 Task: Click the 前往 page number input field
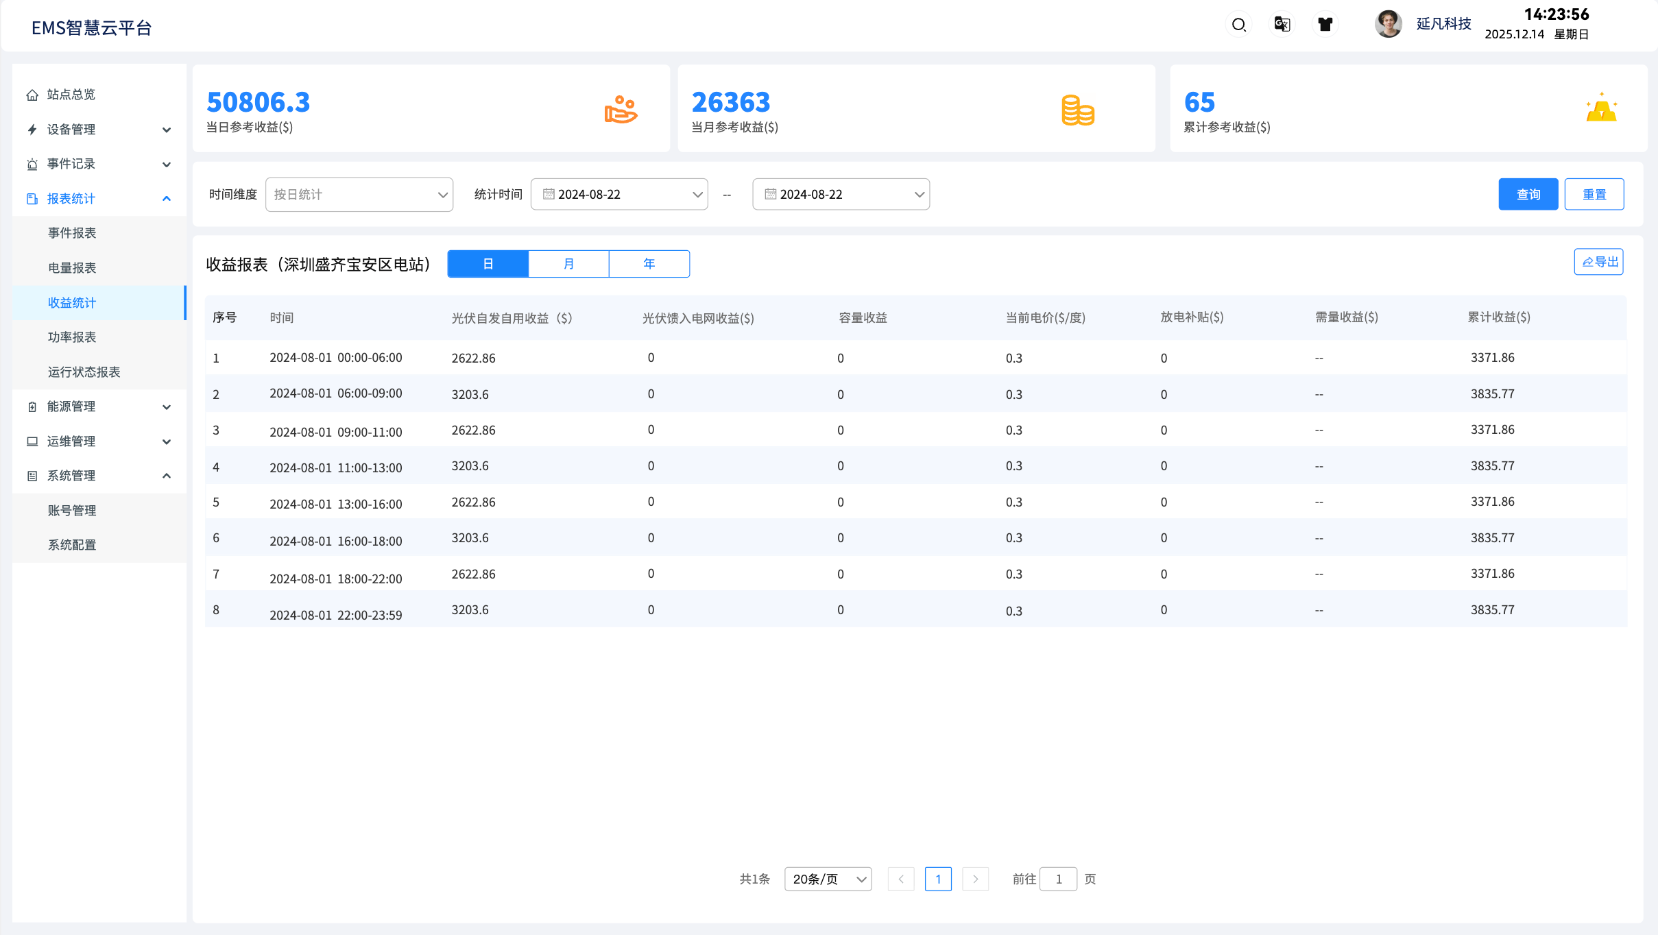pos(1058,879)
